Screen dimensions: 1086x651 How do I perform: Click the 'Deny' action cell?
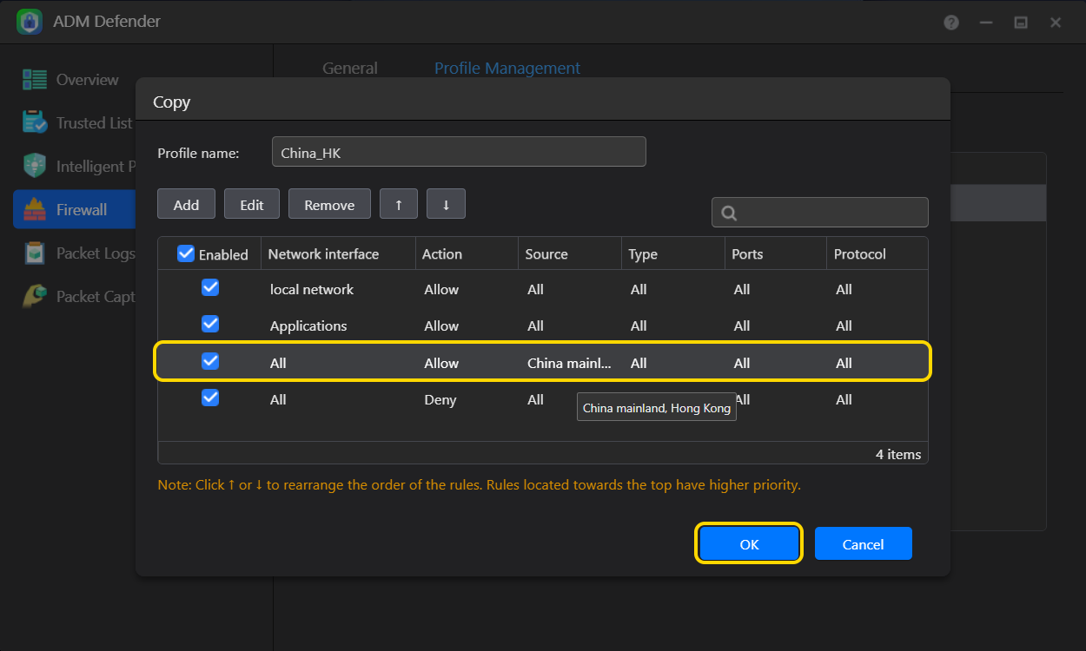click(440, 399)
